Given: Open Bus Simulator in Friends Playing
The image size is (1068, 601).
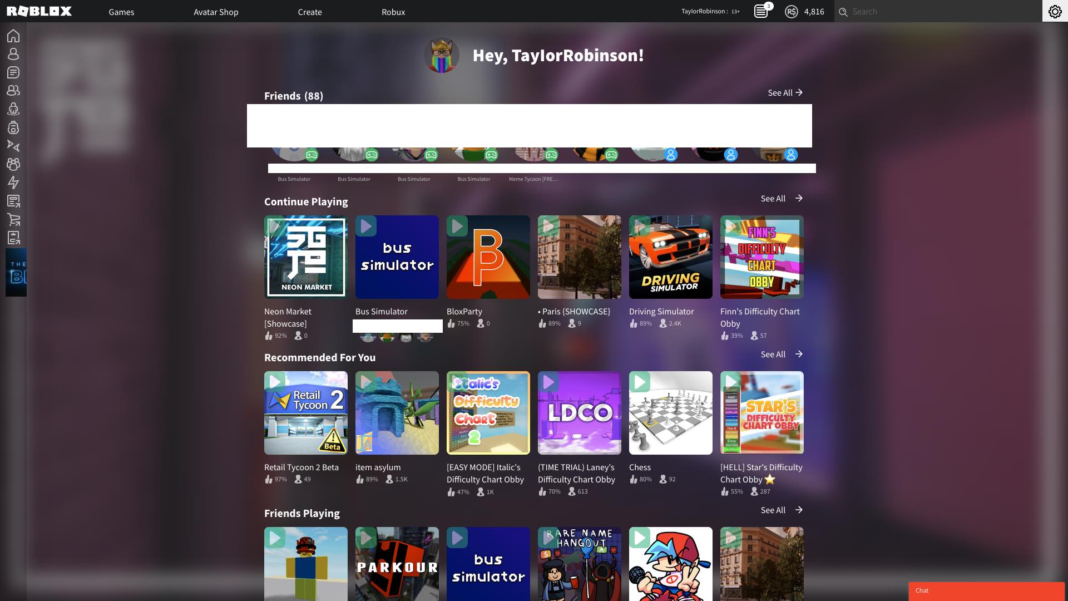Looking at the screenshot, I should pyautogui.click(x=488, y=564).
